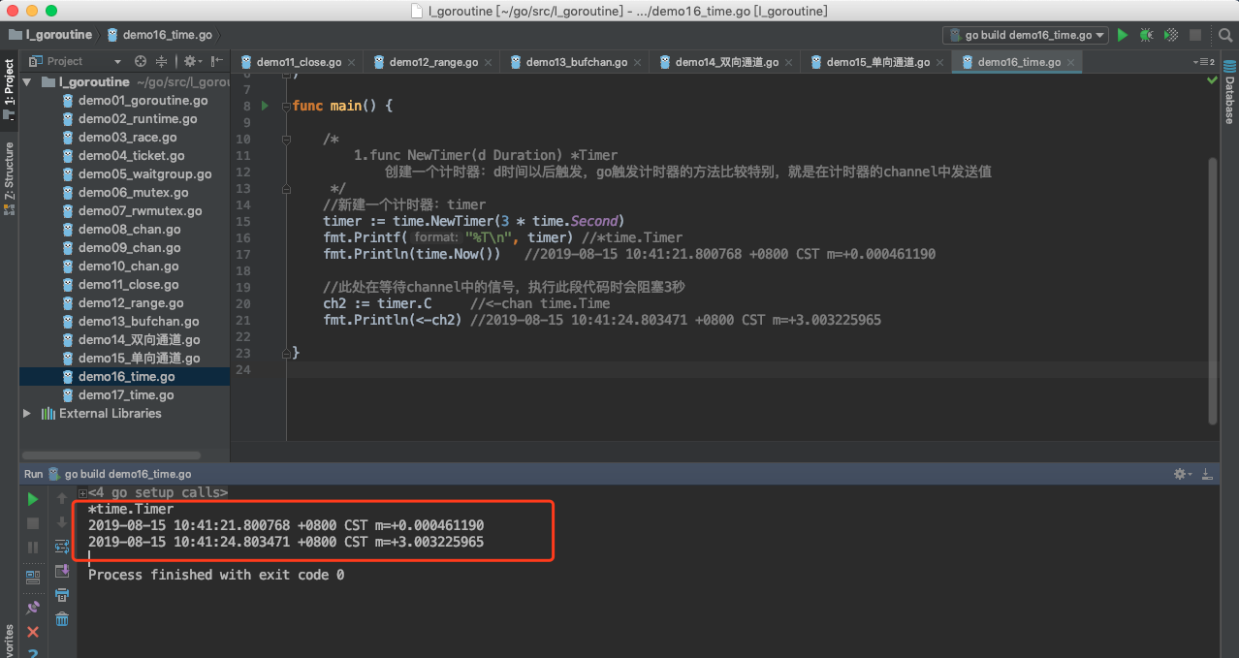This screenshot has width=1239, height=658.
Task: Collapse all in the Project panel toolbar
Action: [x=161, y=61]
